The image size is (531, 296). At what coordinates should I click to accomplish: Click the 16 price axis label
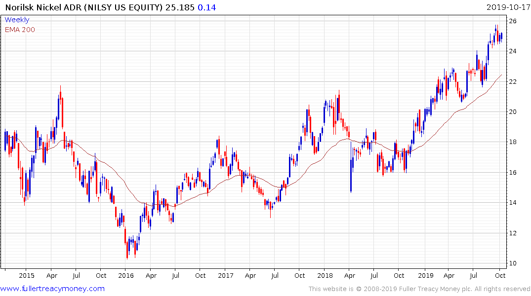(513, 173)
